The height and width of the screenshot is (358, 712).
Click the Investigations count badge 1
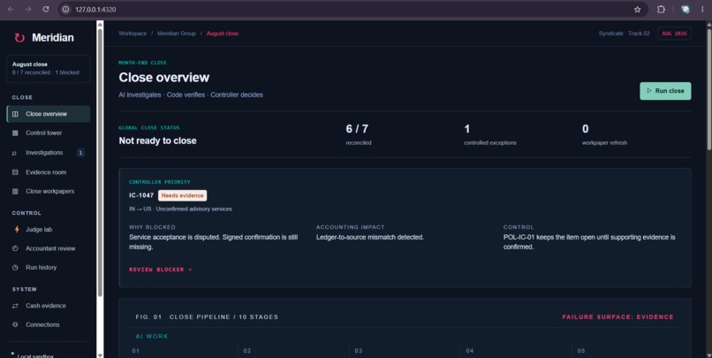coord(80,153)
